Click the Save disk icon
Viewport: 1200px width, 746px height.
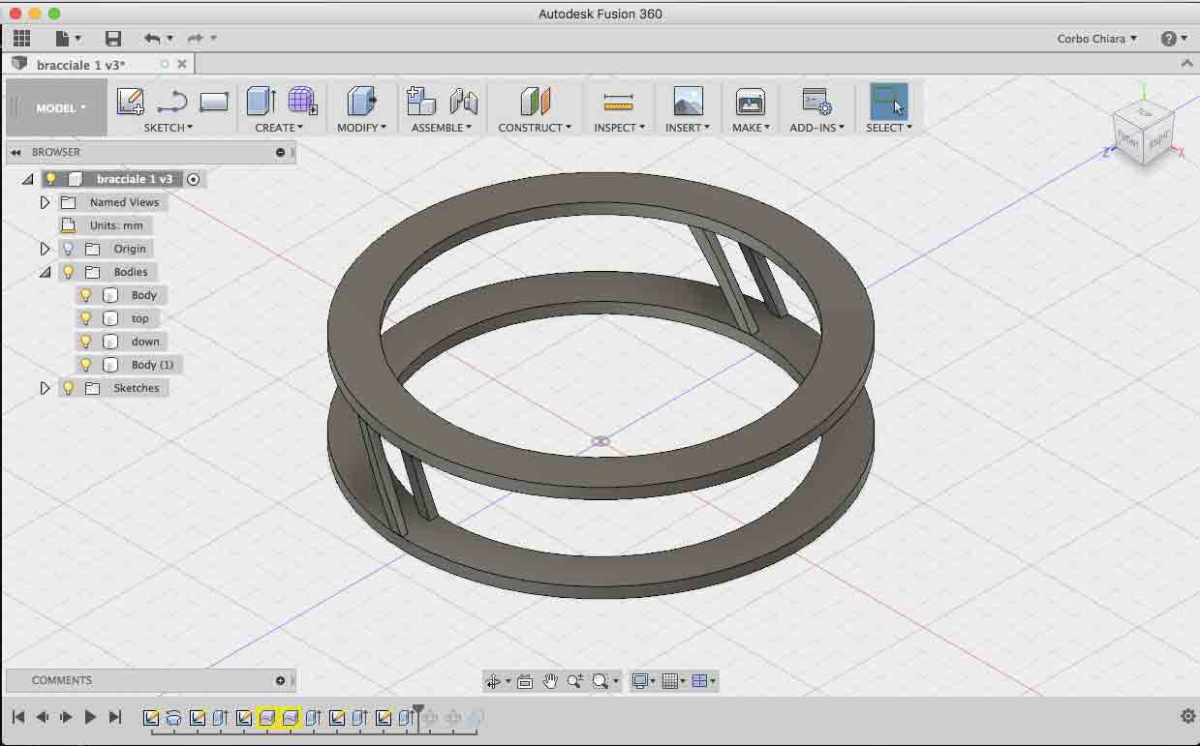[113, 39]
